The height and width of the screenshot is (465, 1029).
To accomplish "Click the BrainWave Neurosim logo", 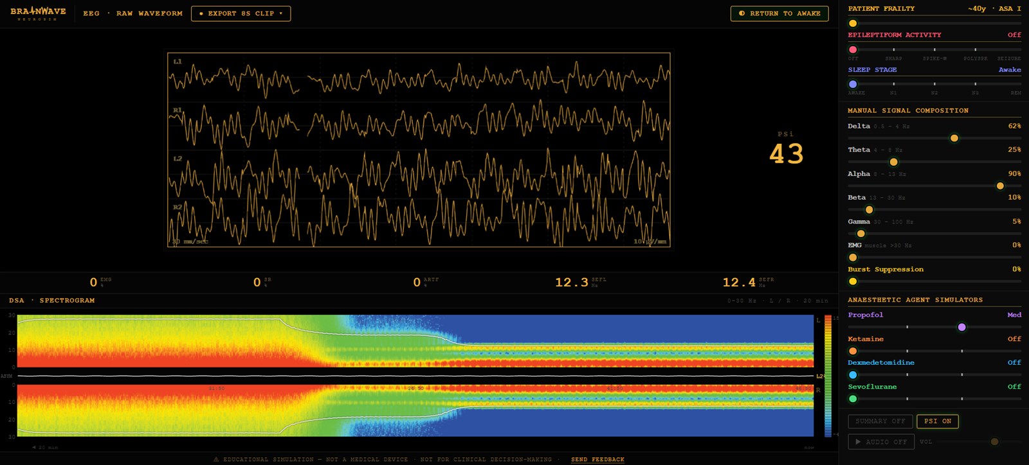I will (38, 13).
